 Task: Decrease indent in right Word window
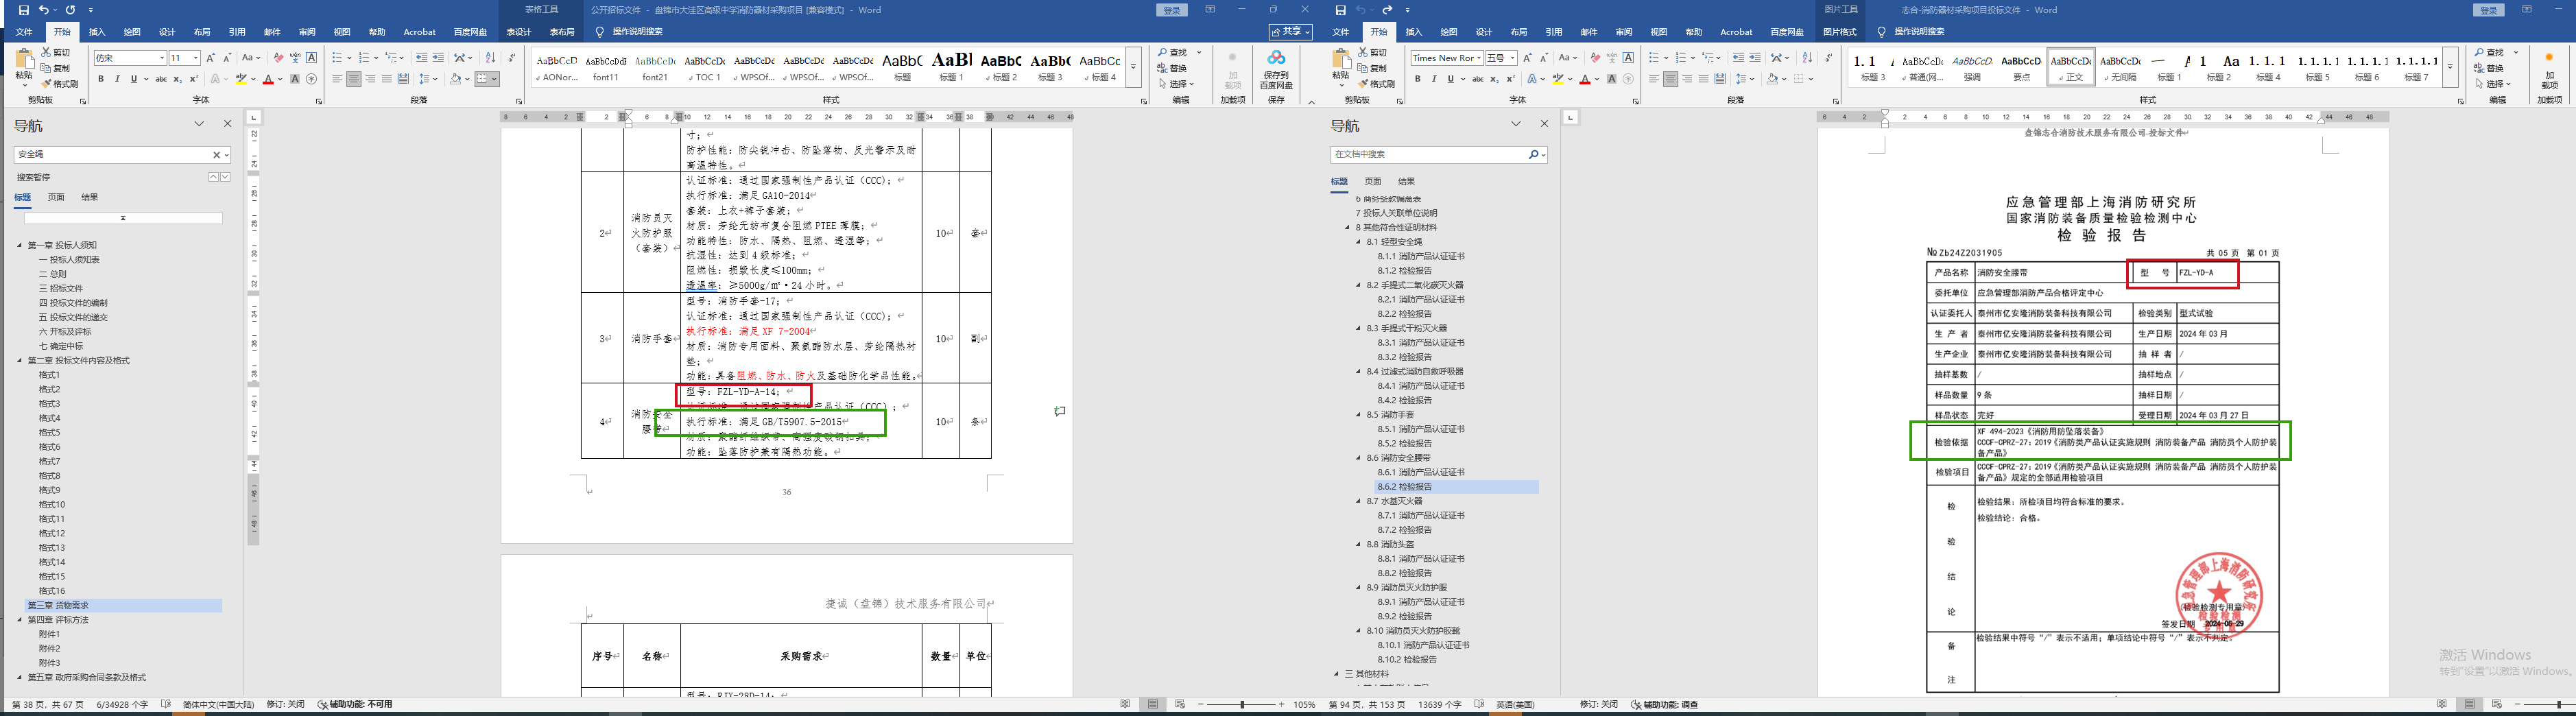[1738, 58]
